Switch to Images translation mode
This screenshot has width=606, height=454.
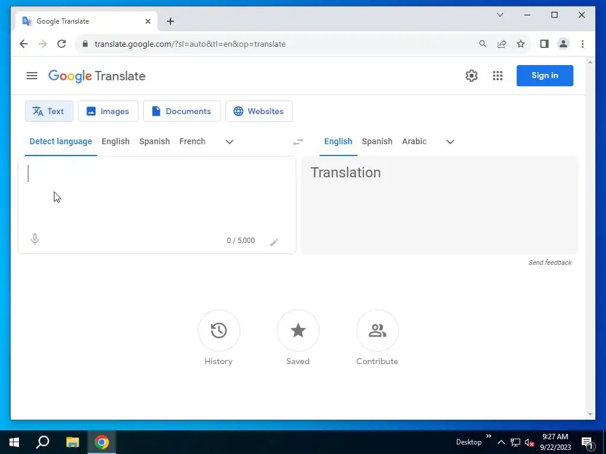(108, 111)
